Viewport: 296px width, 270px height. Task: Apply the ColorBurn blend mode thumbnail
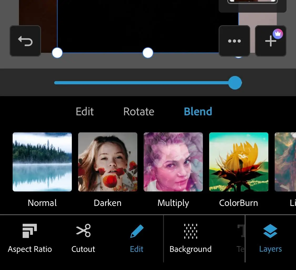click(x=239, y=162)
